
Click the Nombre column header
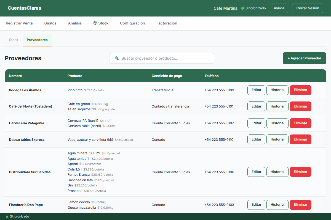(15, 76)
